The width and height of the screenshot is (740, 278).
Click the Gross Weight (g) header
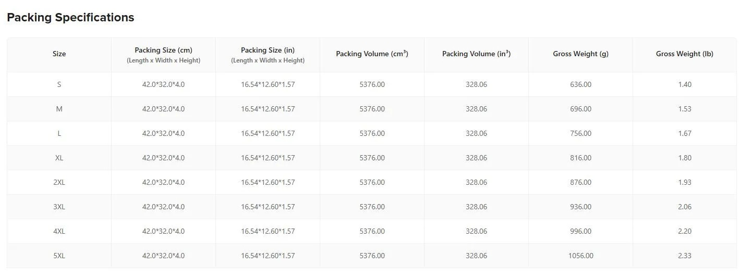pyautogui.click(x=580, y=54)
